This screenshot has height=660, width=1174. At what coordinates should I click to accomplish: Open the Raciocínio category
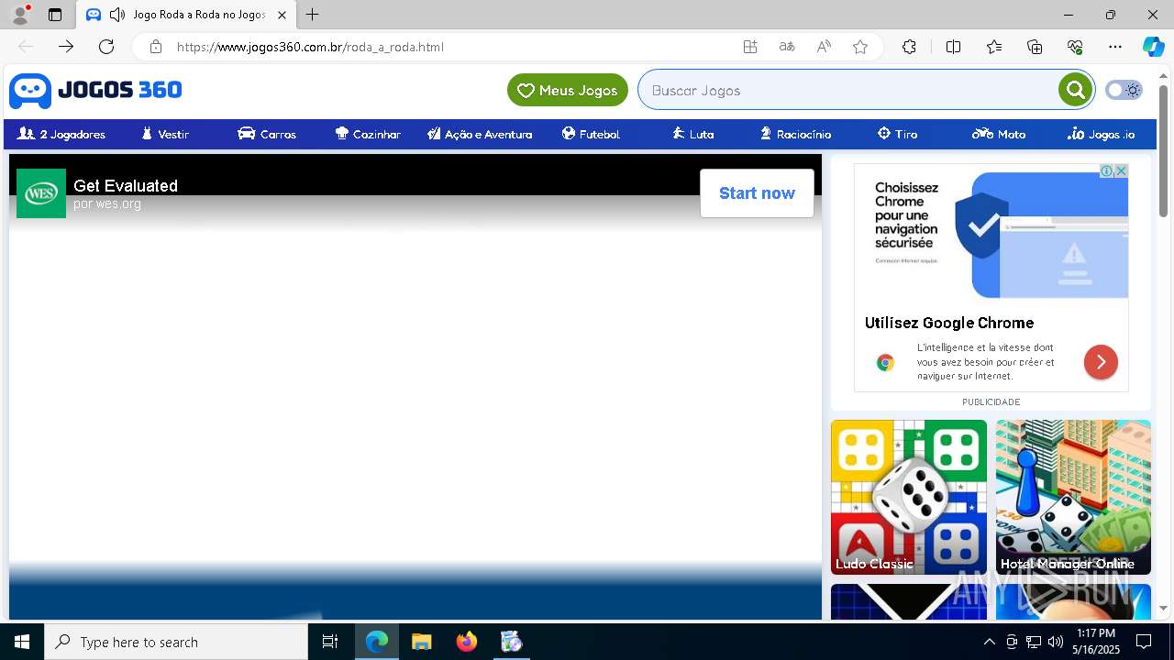(795, 134)
